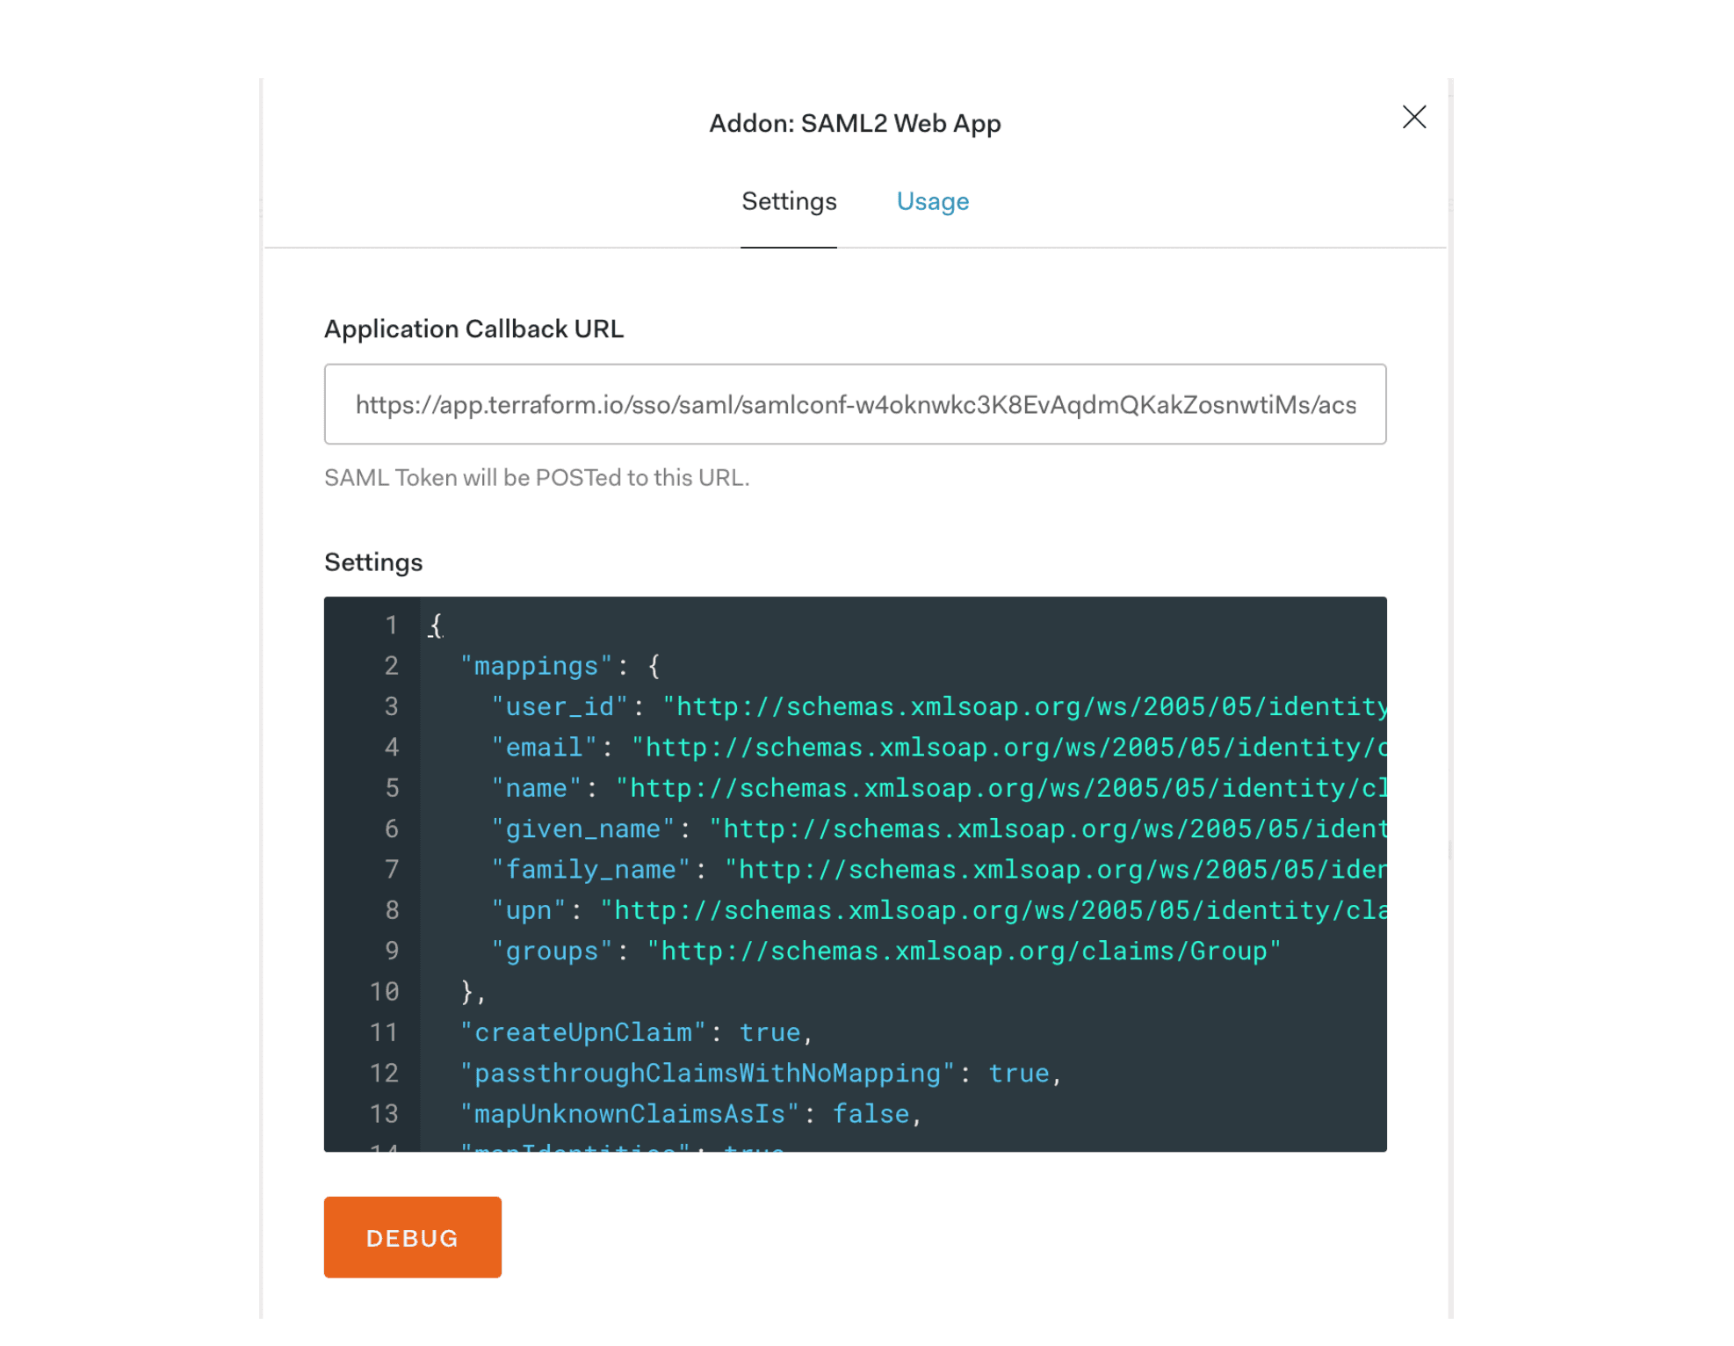
Task: Click the Application Callback URL input field
Action: pyautogui.click(x=855, y=404)
